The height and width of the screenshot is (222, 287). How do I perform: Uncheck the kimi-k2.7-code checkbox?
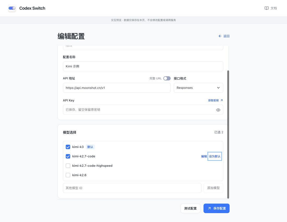[x=68, y=156]
